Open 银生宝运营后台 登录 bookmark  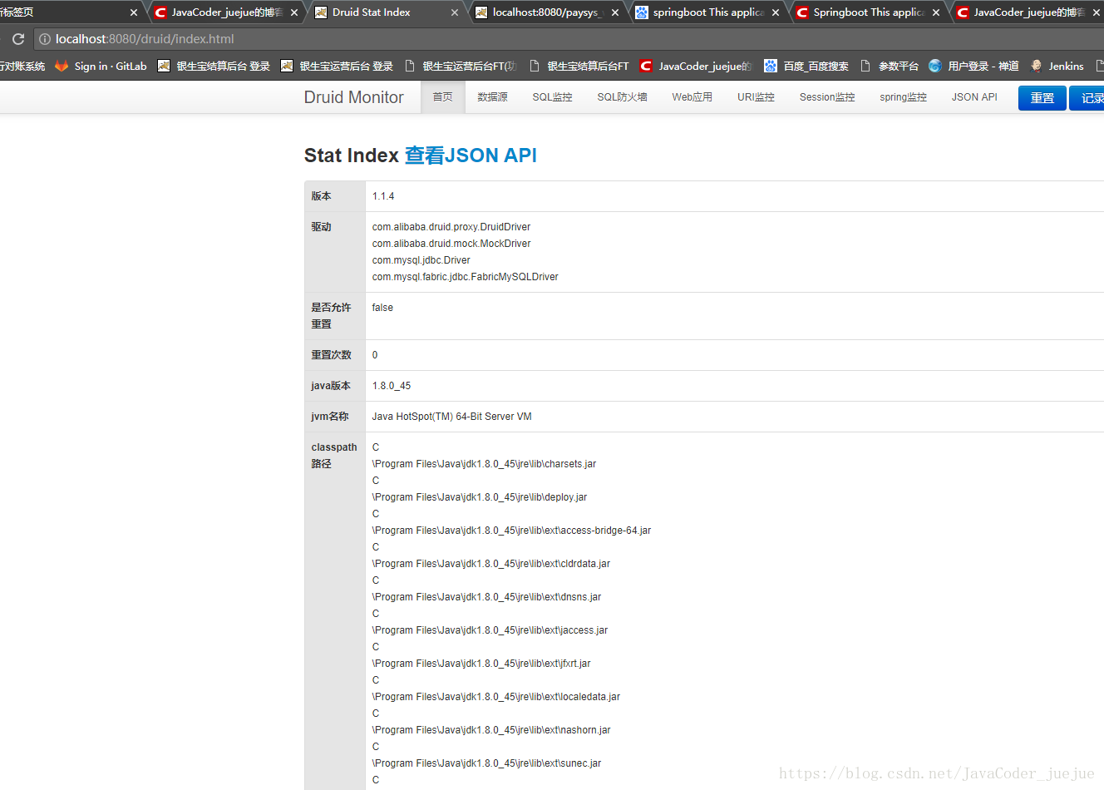point(337,66)
